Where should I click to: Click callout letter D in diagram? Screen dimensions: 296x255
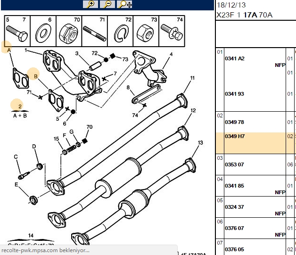coord(34,147)
